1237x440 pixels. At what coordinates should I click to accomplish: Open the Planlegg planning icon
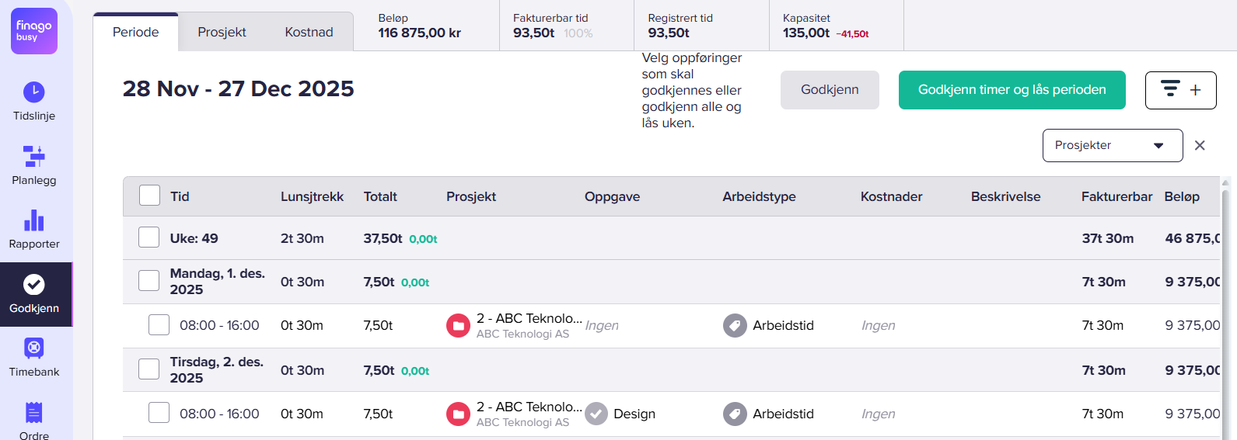click(34, 156)
